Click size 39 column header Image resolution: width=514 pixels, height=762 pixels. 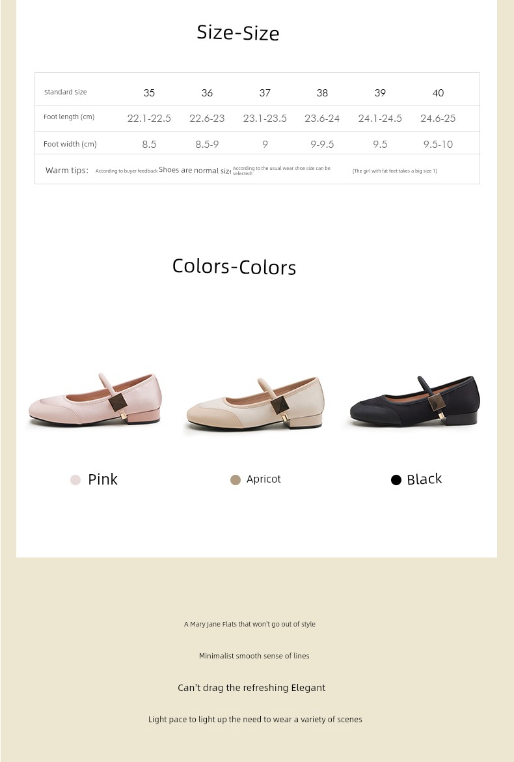click(380, 93)
